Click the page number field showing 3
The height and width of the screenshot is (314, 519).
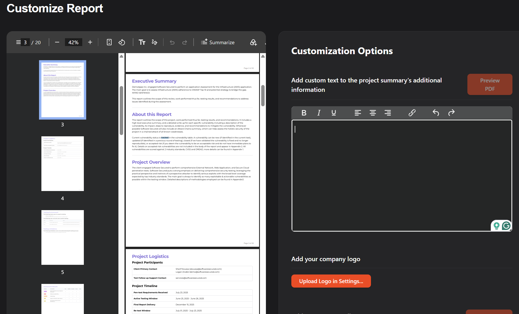[25, 42]
